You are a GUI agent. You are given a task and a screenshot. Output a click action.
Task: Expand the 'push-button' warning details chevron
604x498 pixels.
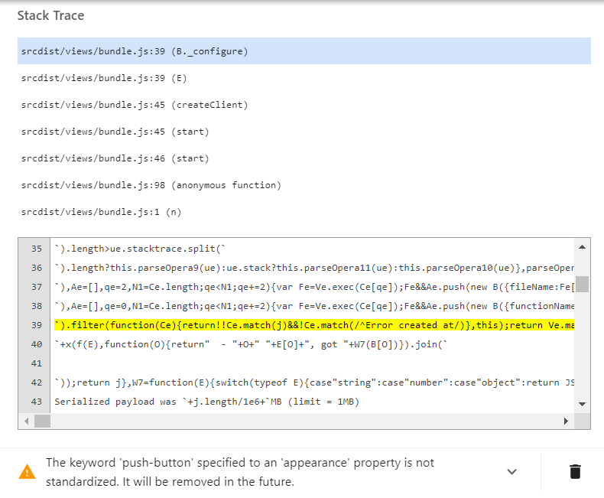[x=512, y=471]
